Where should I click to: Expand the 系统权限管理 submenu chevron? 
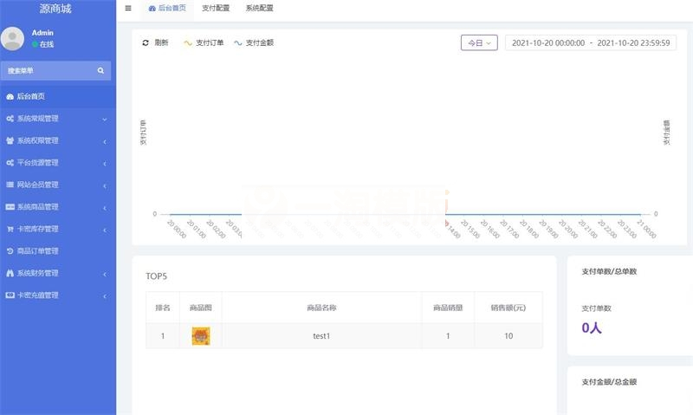coord(104,141)
